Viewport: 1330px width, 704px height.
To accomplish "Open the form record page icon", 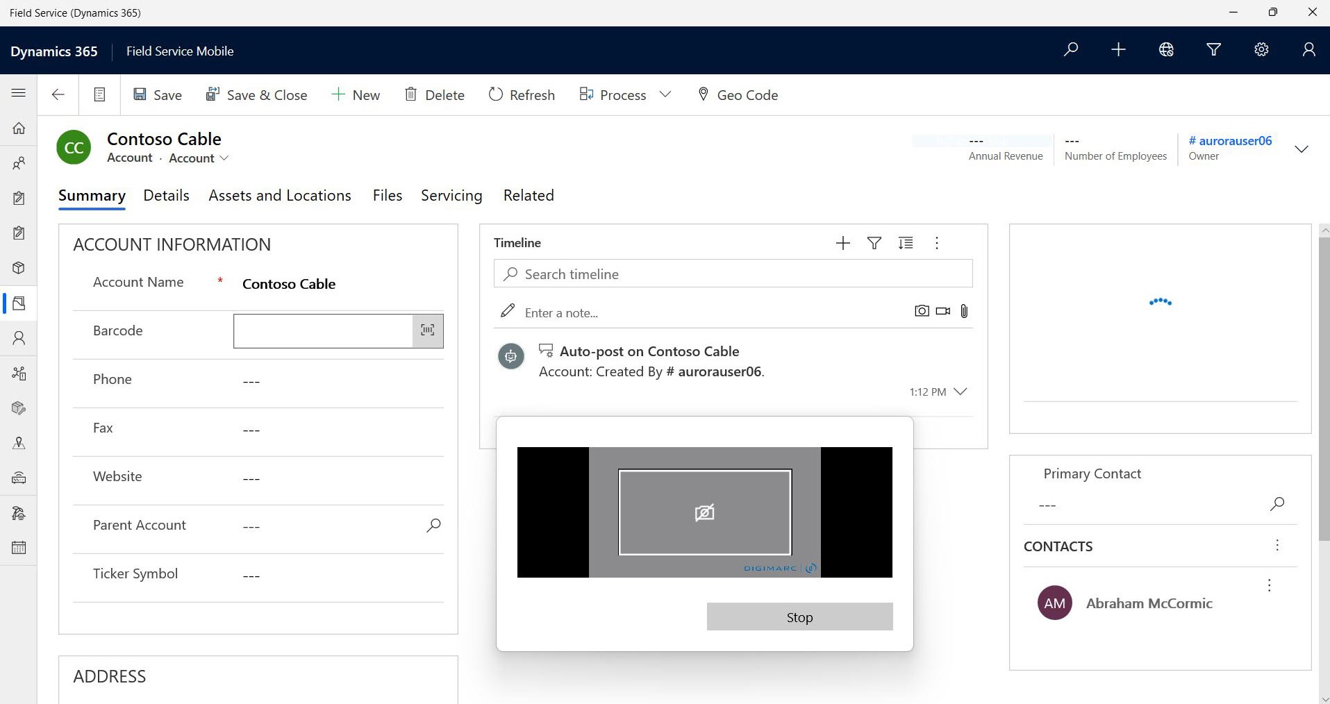I will (99, 94).
